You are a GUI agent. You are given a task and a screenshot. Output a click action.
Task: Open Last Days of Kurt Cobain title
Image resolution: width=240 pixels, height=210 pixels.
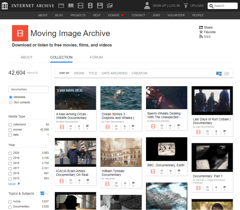212,121
